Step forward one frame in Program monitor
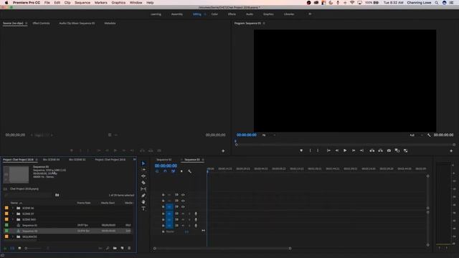 354,150
